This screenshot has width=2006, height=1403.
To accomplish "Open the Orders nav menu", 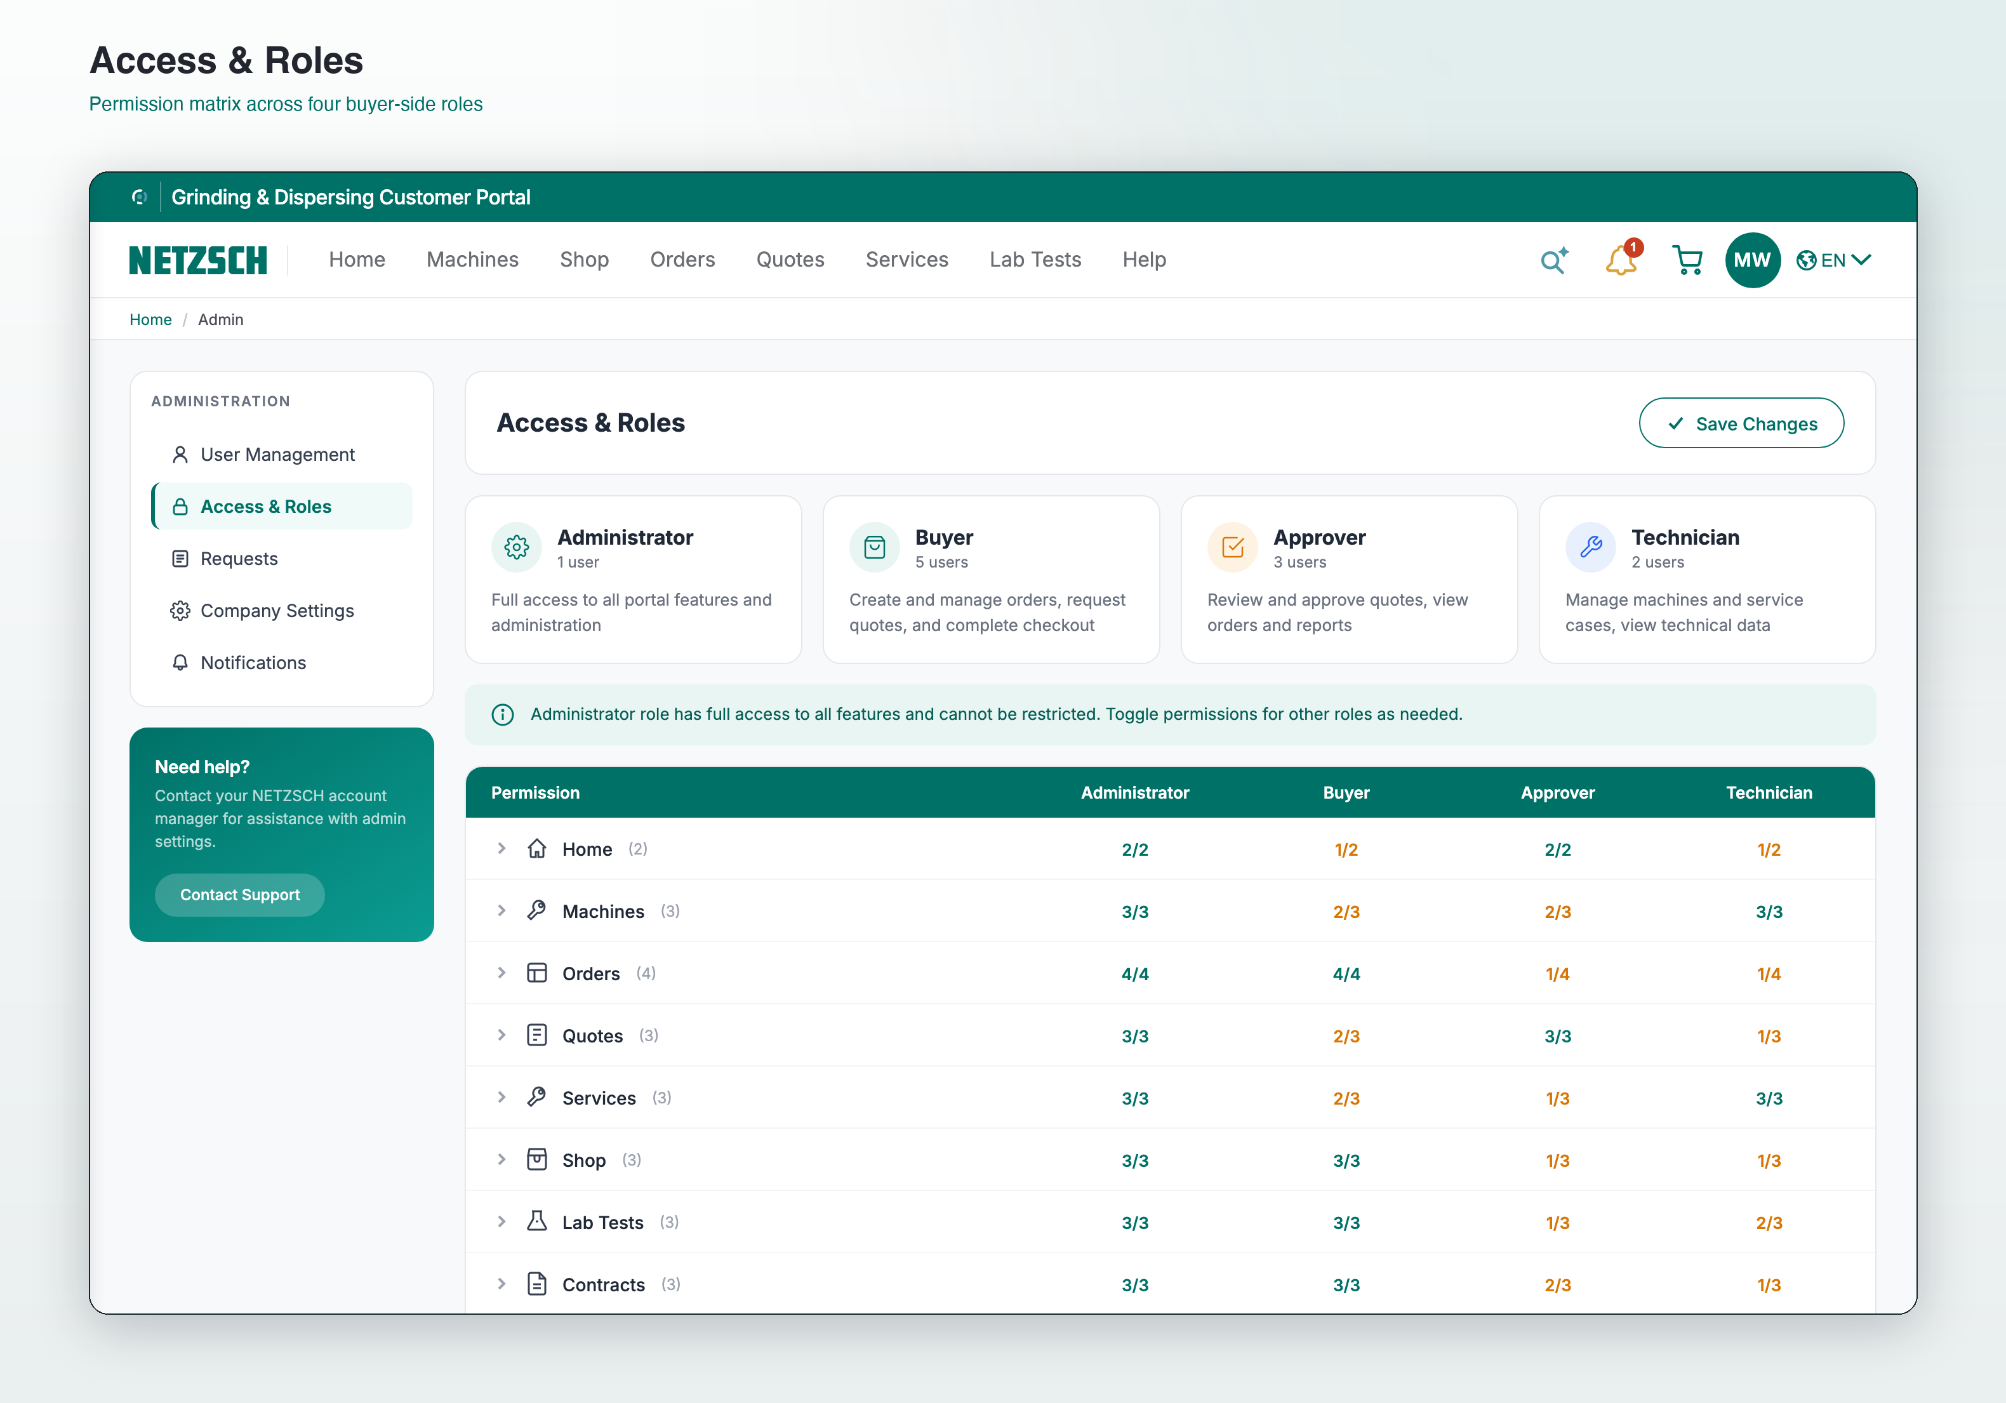I will pos(682,260).
